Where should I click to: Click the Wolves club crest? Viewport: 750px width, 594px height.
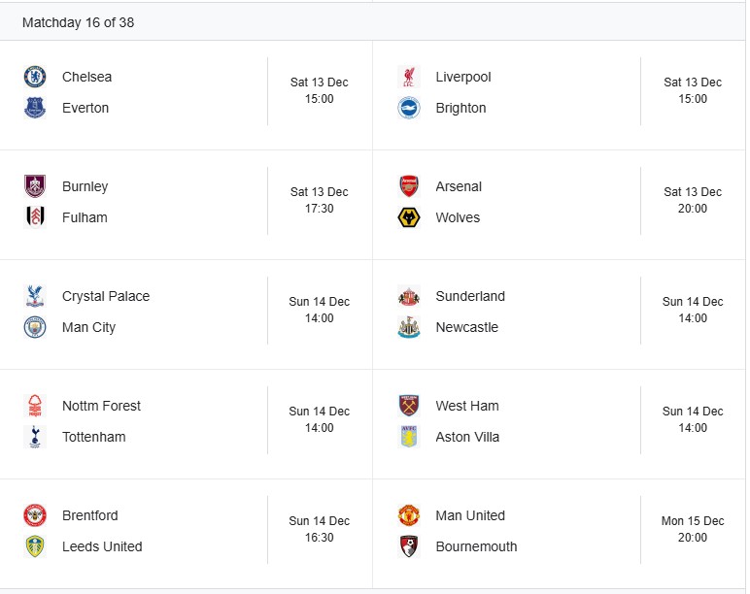pos(409,217)
